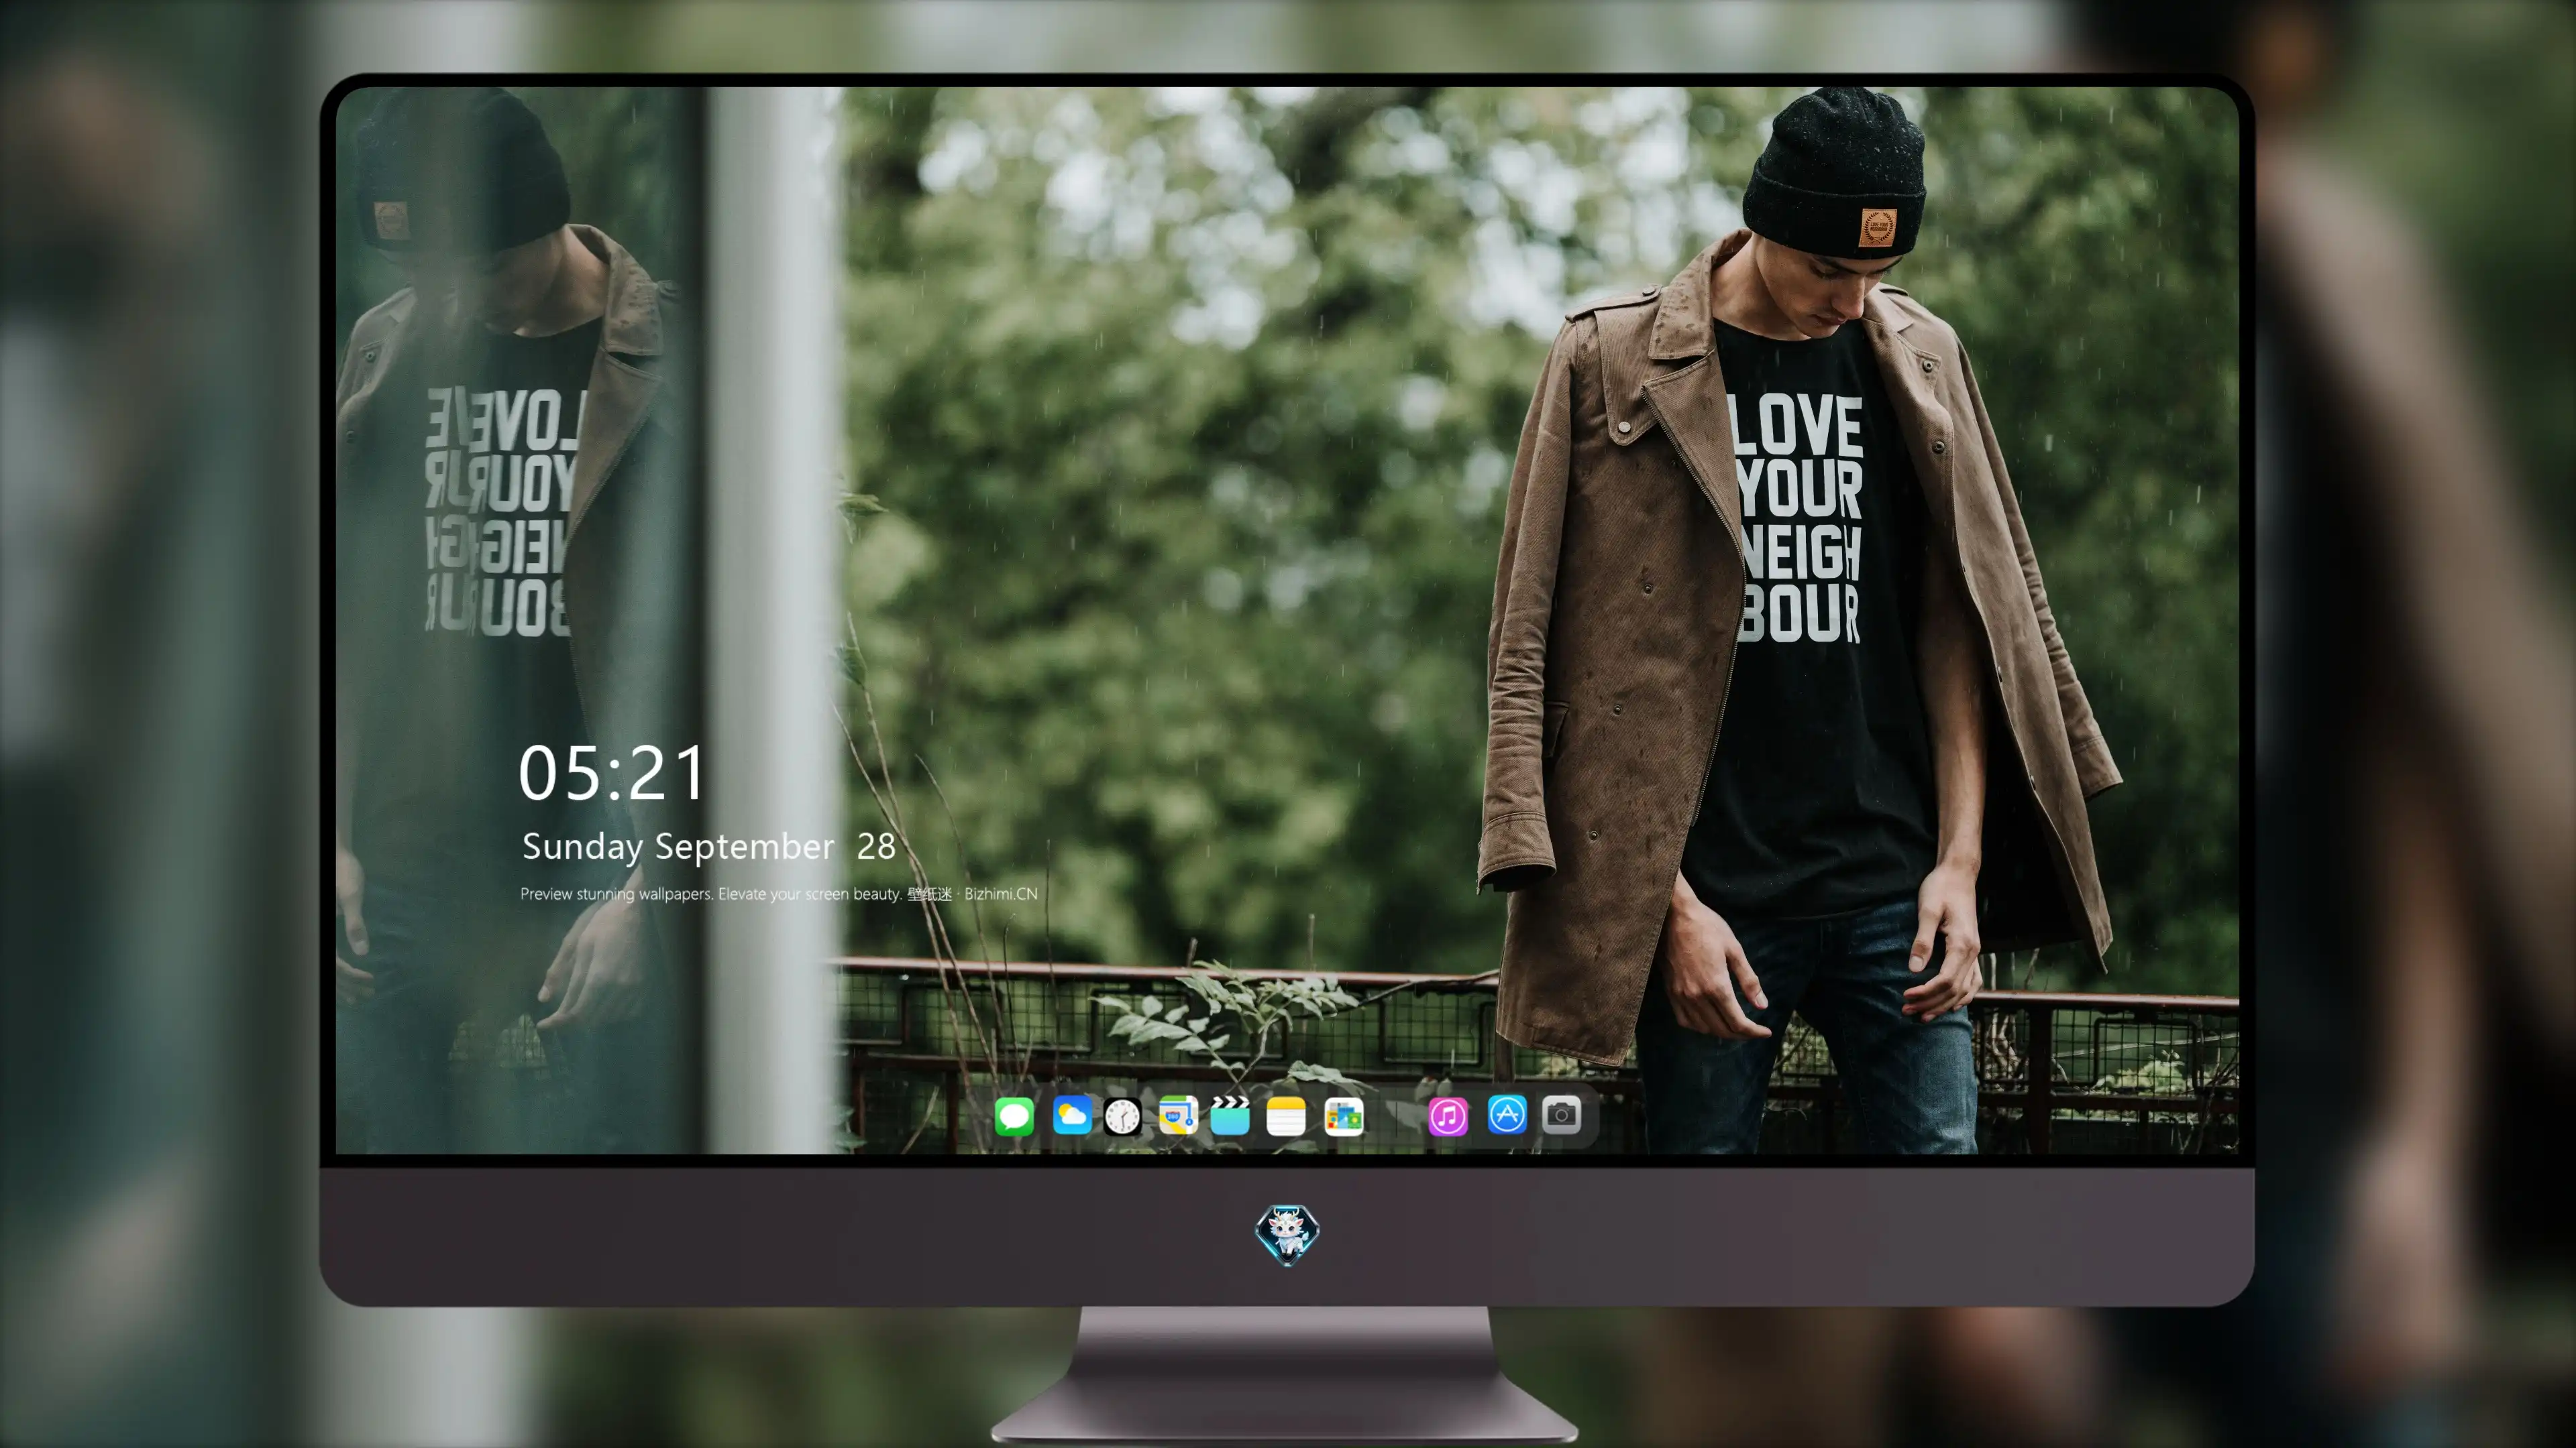The height and width of the screenshot is (1448, 2576).
Task: Launch the Videos clapperboard app from the dock
Action: 1230,1115
